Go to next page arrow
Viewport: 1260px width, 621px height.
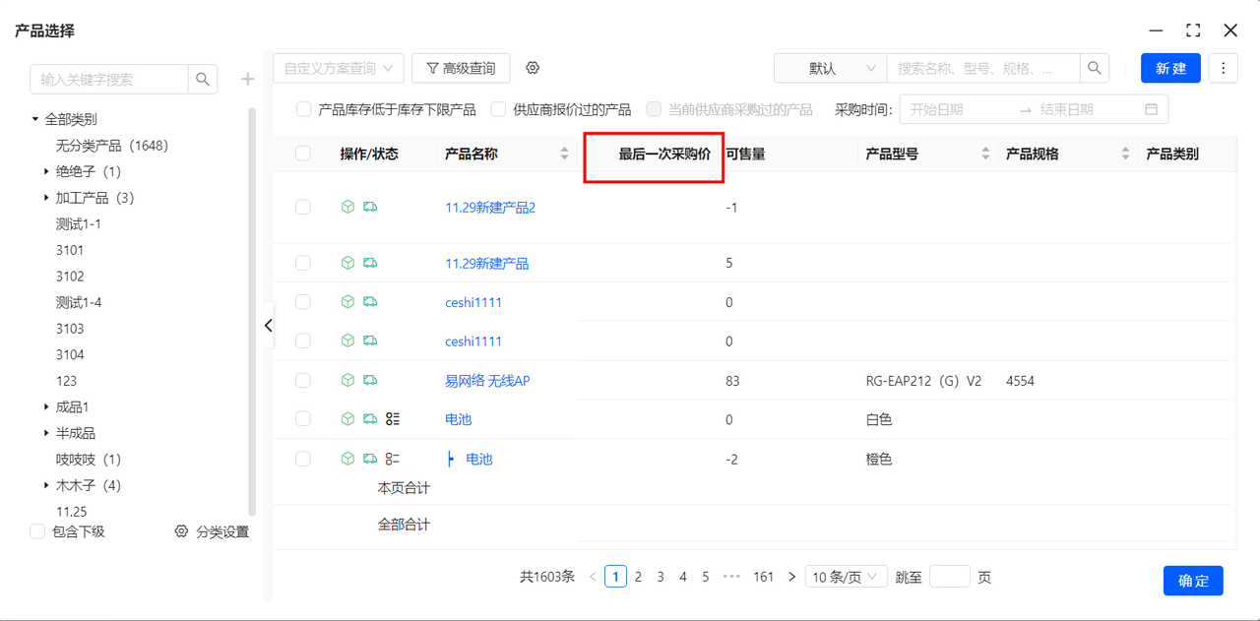tap(791, 577)
